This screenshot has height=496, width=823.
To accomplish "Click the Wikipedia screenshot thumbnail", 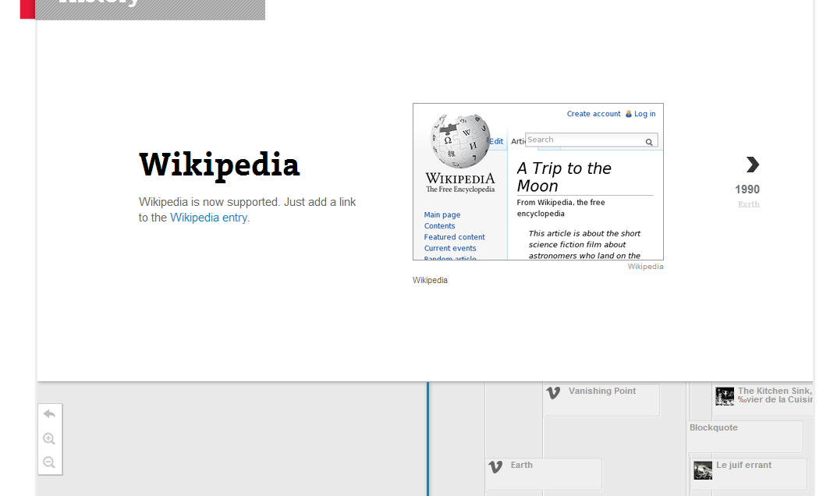I will [x=538, y=182].
